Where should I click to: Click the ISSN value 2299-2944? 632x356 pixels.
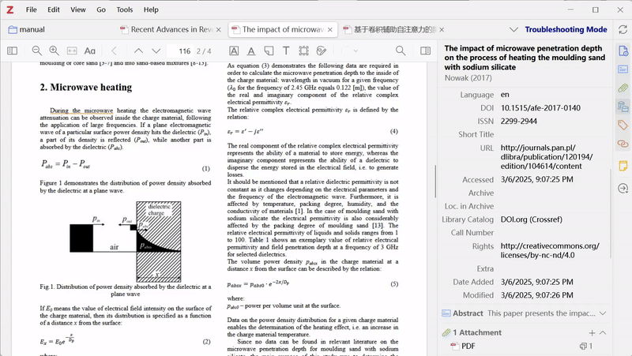pyautogui.click(x=519, y=122)
